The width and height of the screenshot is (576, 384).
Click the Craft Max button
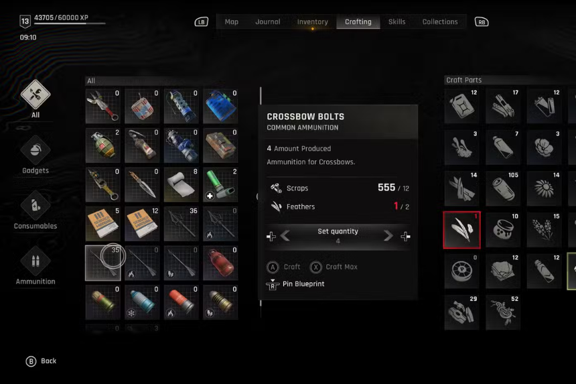pos(334,267)
